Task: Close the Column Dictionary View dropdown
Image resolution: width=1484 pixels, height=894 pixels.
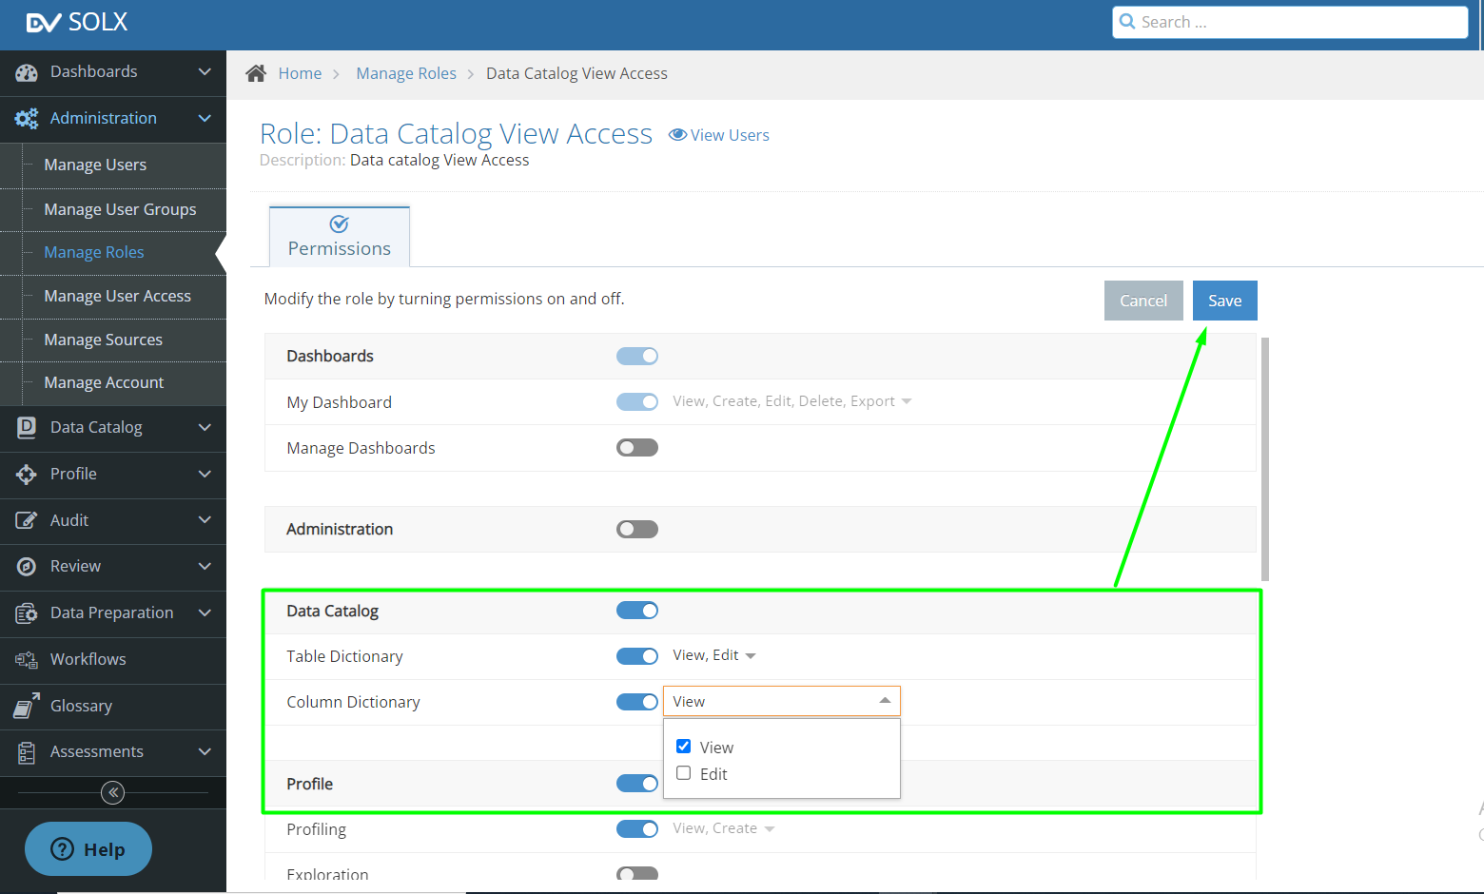Action: click(x=782, y=701)
